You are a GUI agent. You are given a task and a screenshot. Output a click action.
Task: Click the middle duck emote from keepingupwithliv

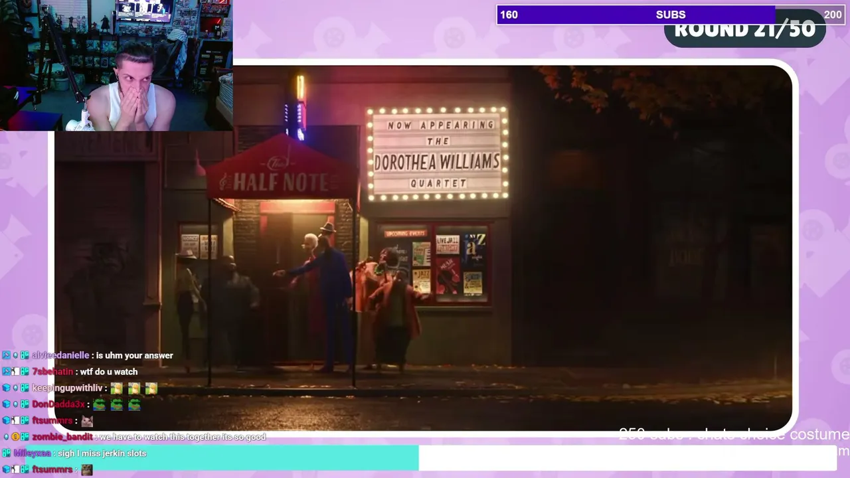(x=134, y=388)
